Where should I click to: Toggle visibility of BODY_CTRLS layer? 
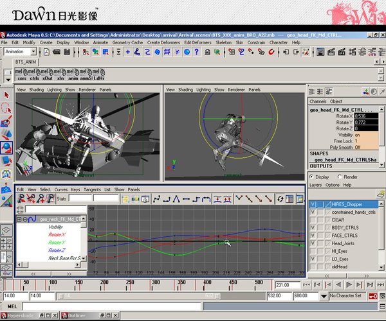click(x=313, y=227)
